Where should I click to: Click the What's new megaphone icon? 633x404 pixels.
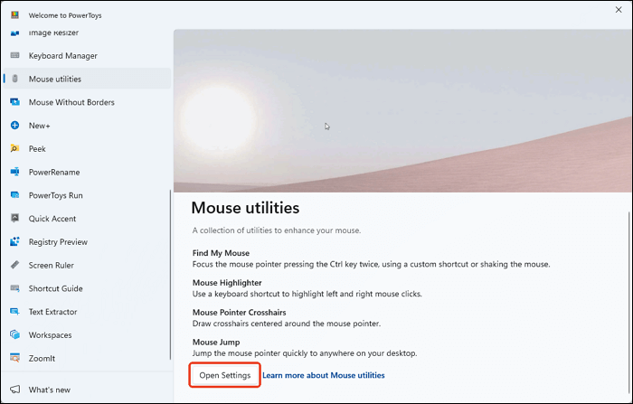coord(15,390)
